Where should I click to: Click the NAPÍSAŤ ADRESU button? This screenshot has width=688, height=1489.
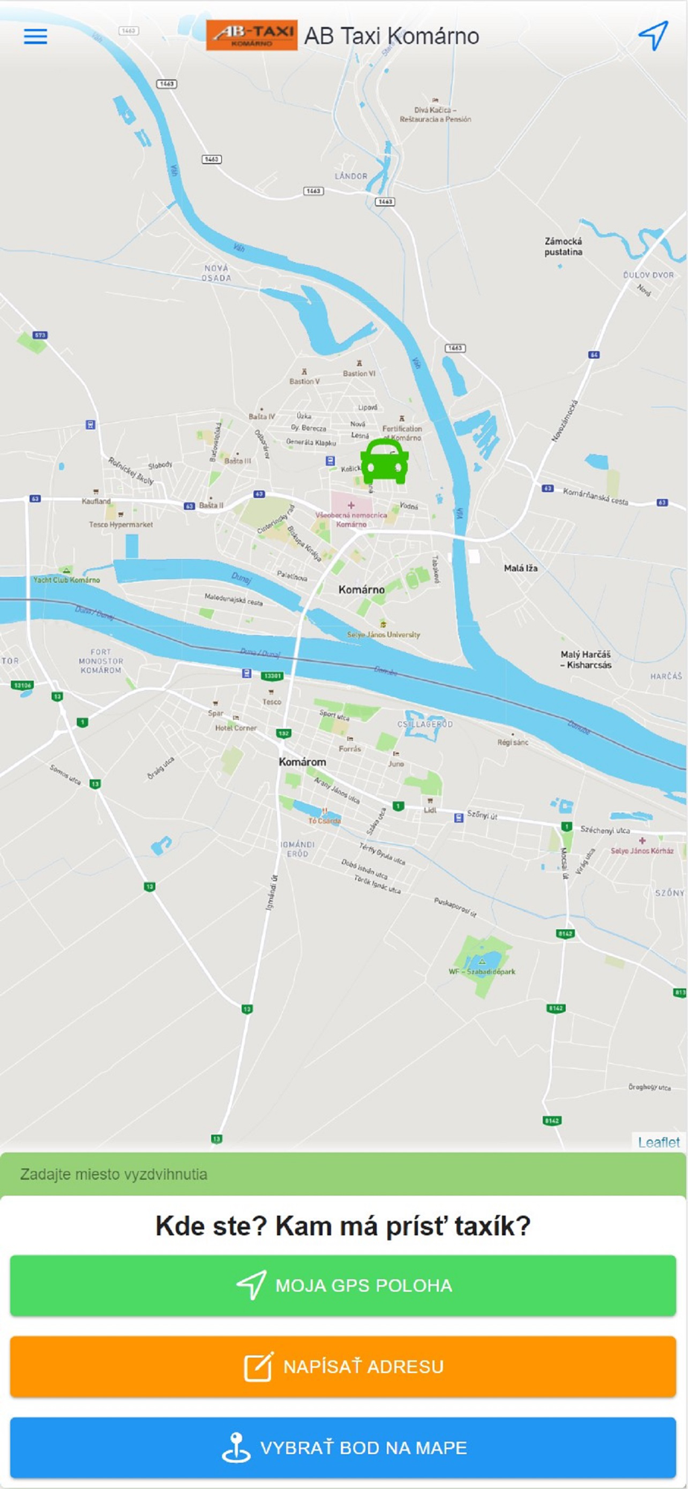[343, 1366]
